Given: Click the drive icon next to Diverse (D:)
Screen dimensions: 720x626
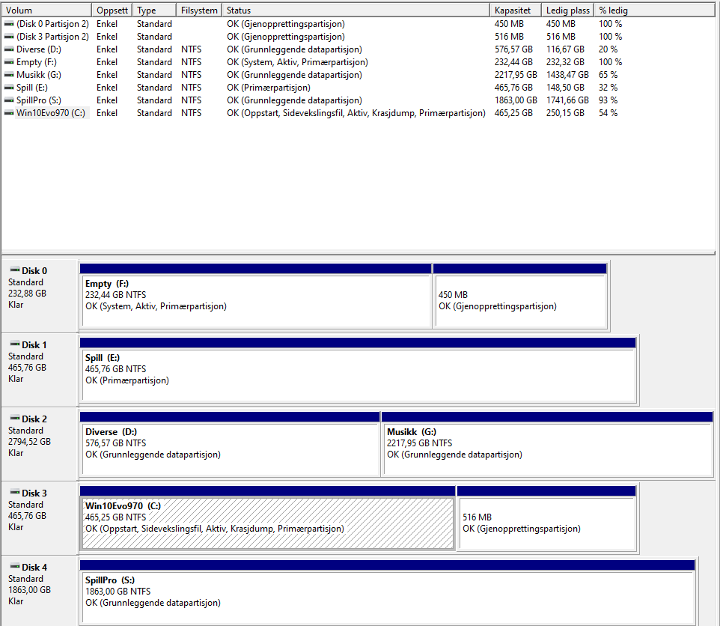Looking at the screenshot, I should point(9,49).
